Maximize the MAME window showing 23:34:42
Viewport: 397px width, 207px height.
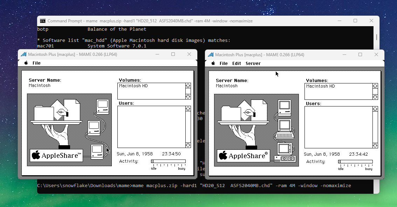[x=360, y=55]
